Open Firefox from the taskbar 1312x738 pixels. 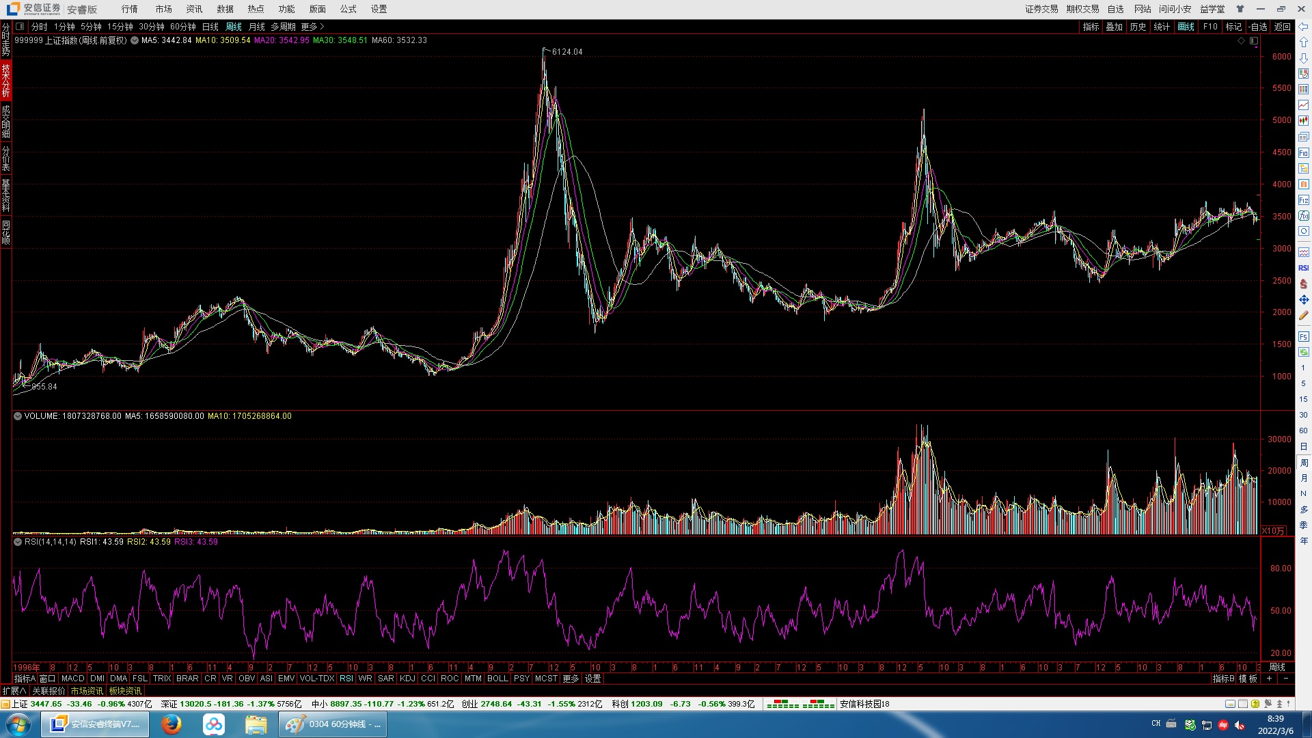tap(171, 724)
